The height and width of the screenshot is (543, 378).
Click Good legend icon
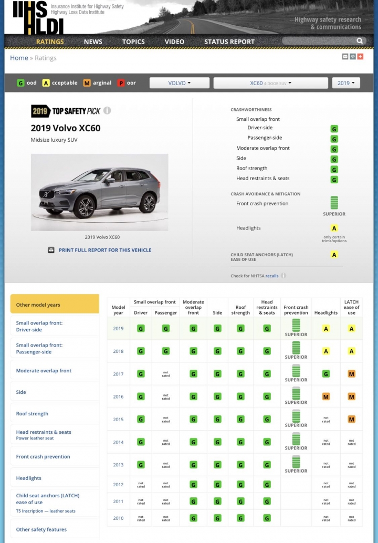(21, 83)
